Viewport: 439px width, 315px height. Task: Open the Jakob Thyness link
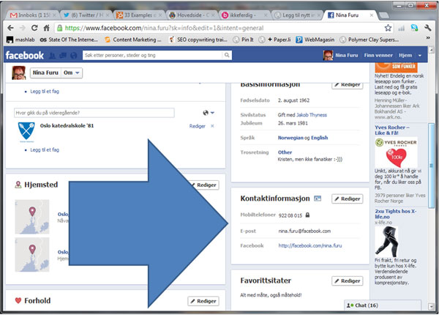click(x=312, y=115)
